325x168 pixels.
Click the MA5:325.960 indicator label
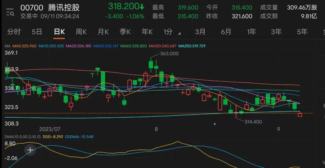click(24, 46)
